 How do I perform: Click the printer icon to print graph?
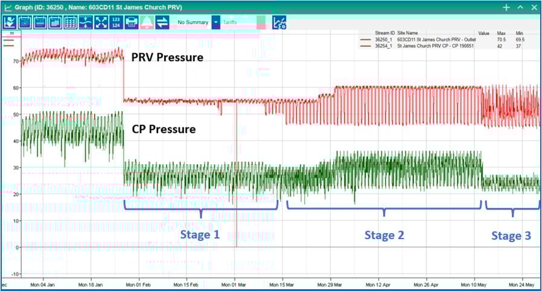pyautogui.click(x=132, y=22)
